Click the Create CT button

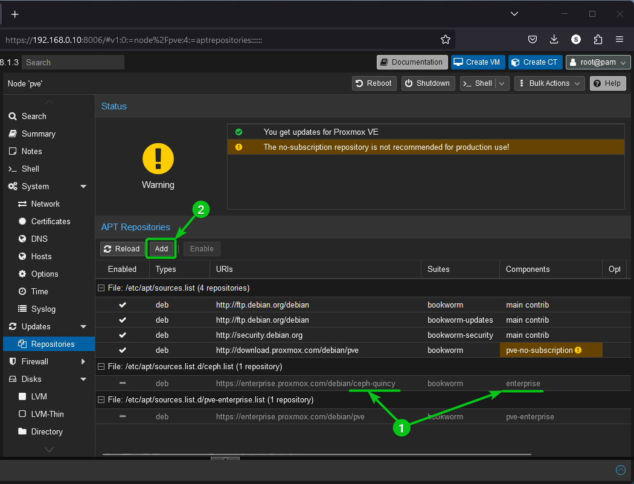pyautogui.click(x=535, y=62)
